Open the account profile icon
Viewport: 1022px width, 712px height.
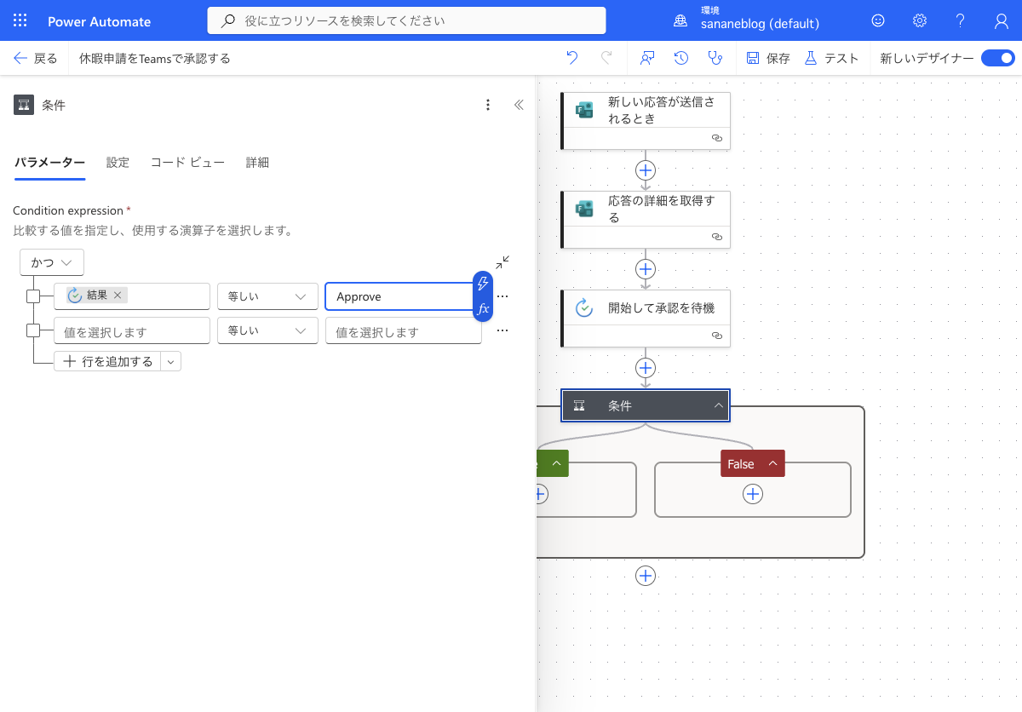click(x=1002, y=20)
